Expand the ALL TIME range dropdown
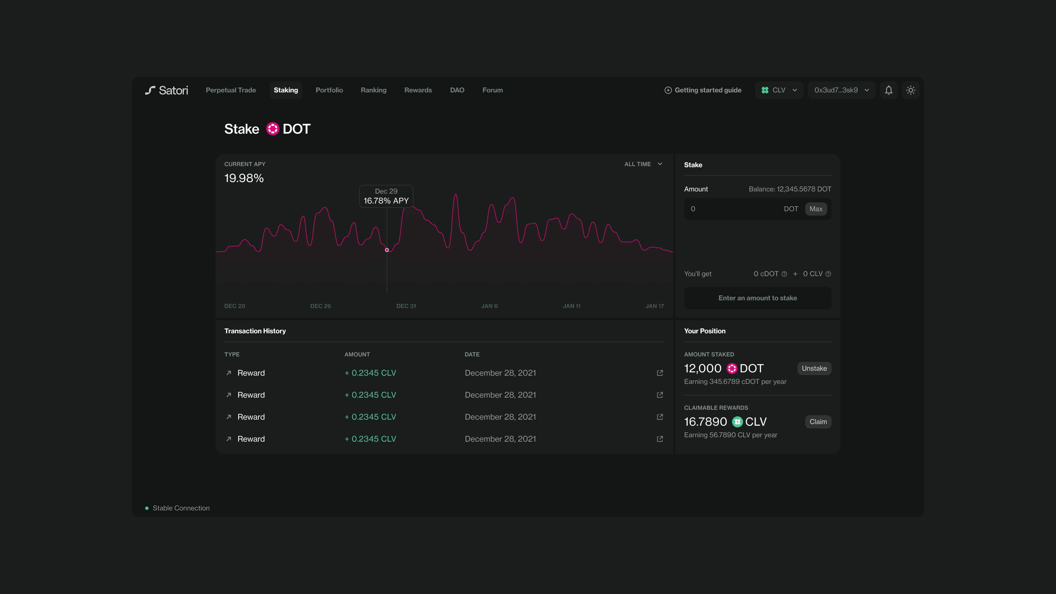Viewport: 1056px width, 594px height. (x=643, y=164)
